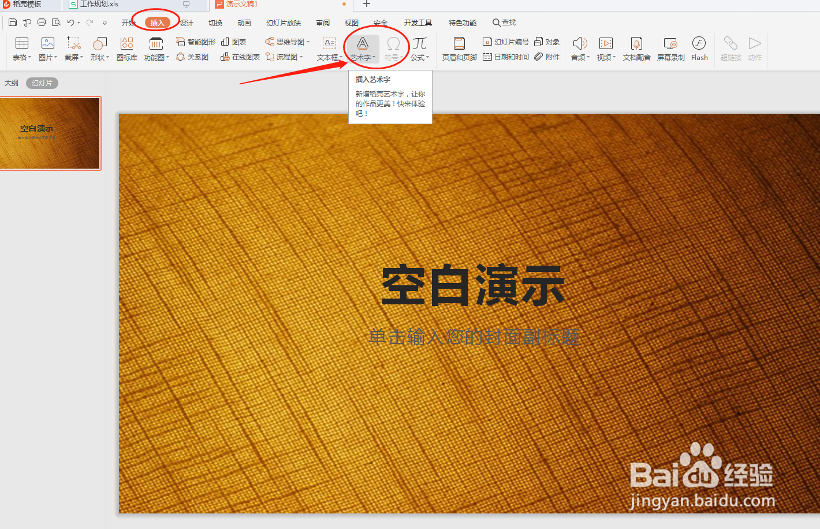Insert a table using the 表格 icon
Viewport: 820px width, 529px height.
(x=21, y=49)
